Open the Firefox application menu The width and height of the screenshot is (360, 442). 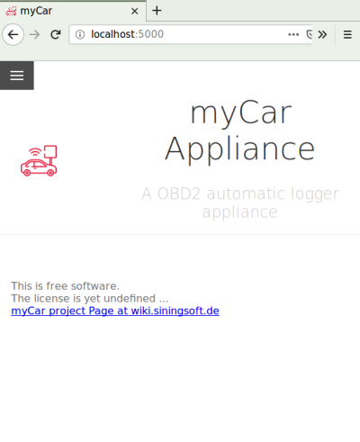point(347,34)
